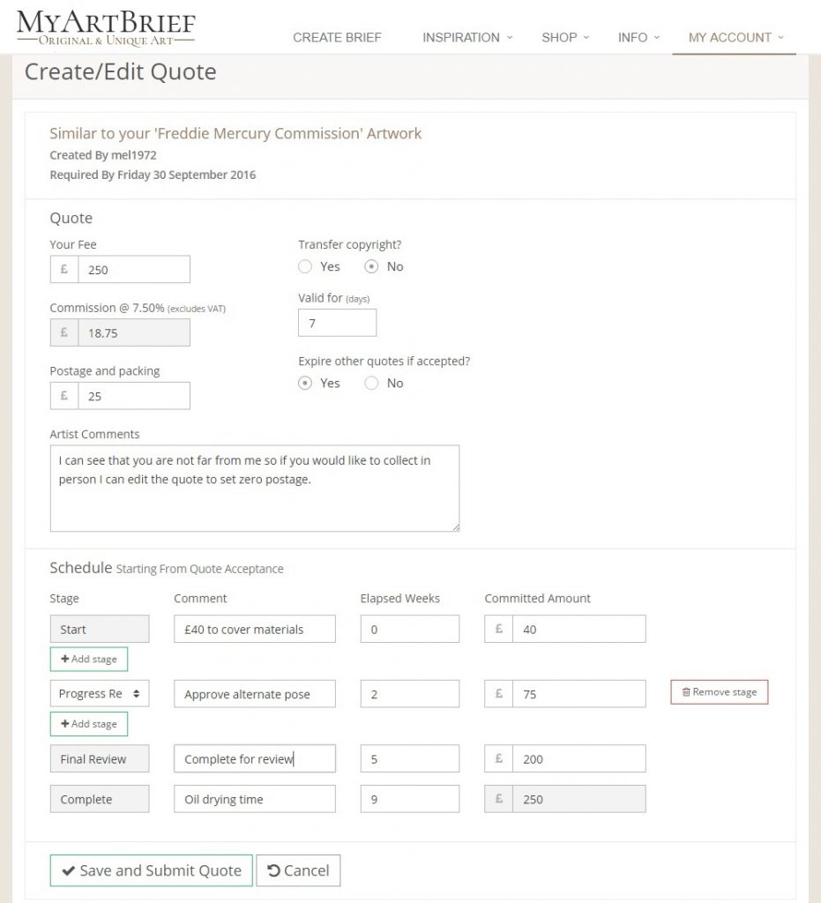Image resolution: width=821 pixels, height=903 pixels.
Task: Select No for expire other quotes
Action: tap(371, 383)
